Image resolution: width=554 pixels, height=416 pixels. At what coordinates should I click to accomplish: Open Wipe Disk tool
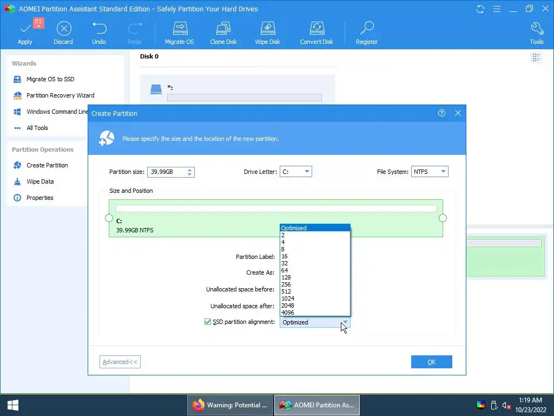pyautogui.click(x=267, y=32)
